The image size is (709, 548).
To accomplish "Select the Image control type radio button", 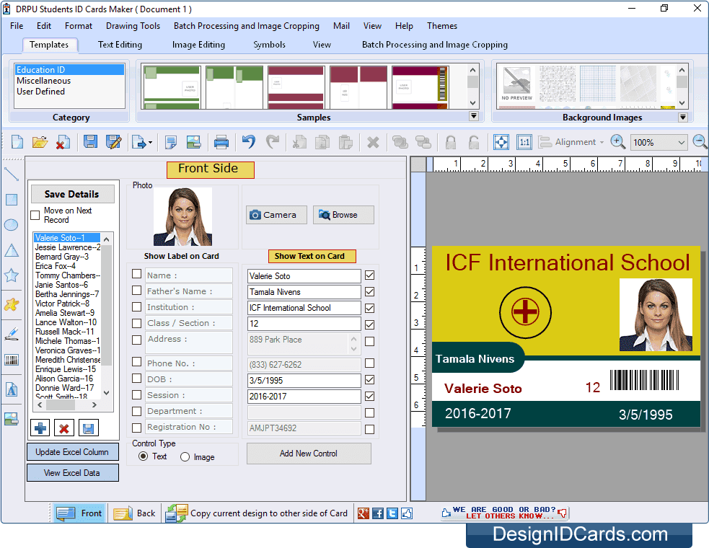I will [185, 456].
